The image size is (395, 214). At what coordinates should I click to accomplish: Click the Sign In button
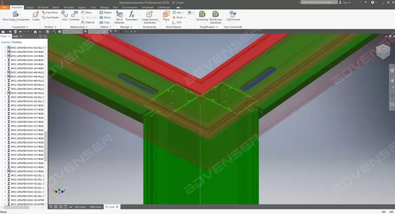pyautogui.click(x=346, y=2)
